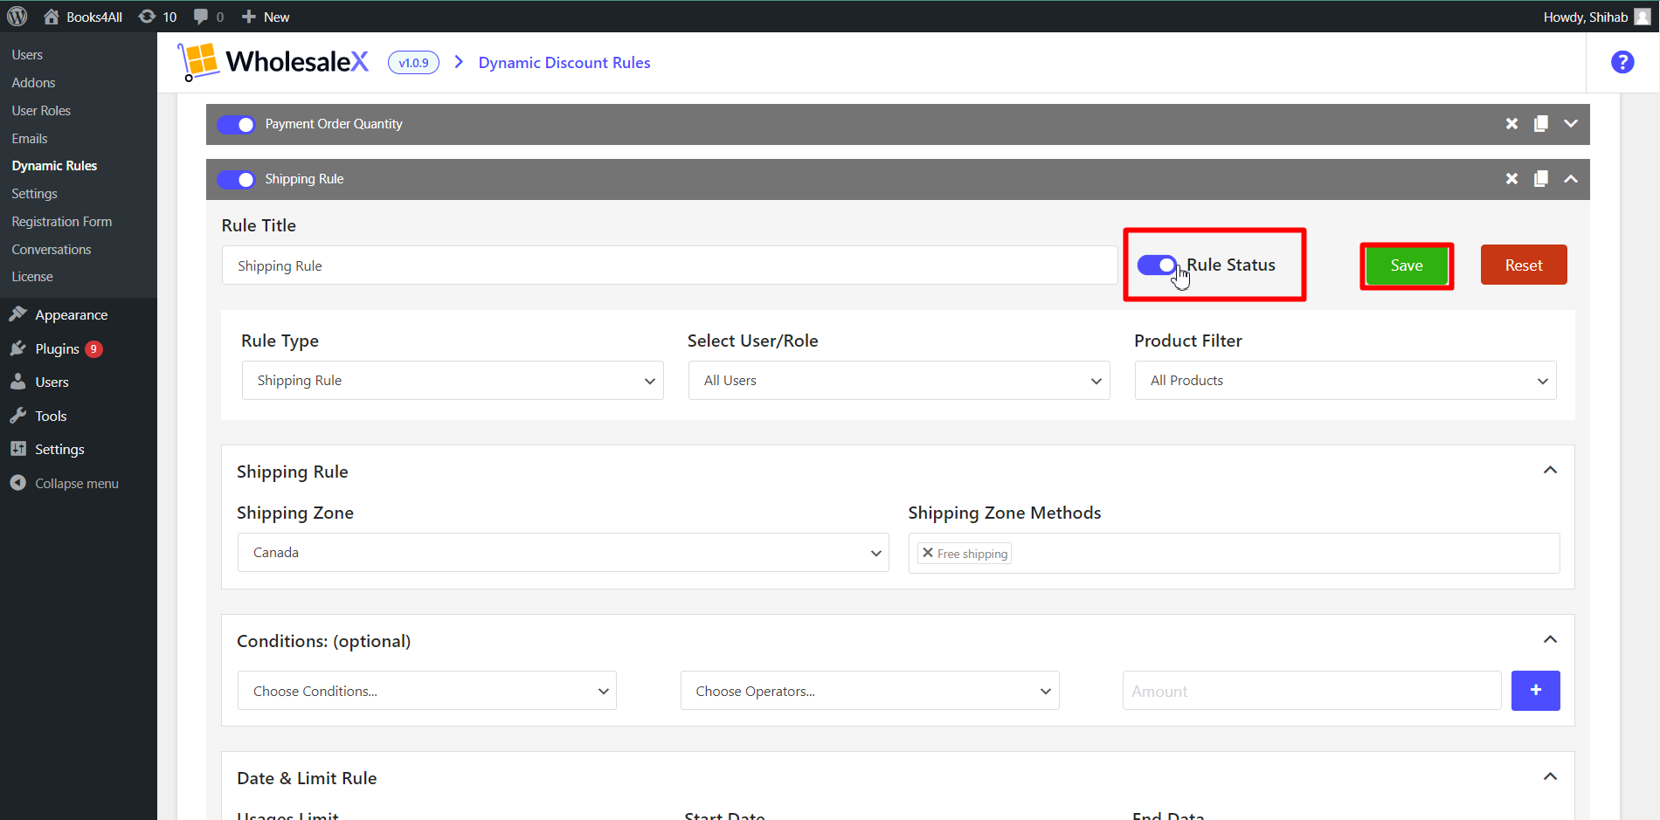Collapse the Date & Limit Rule section

[1550, 777]
